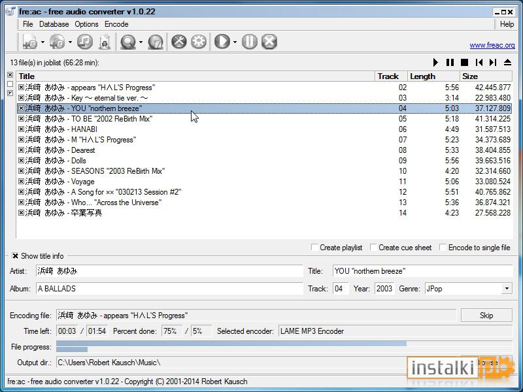Screen dimensions: 523x392
Task: Open the Encode menu
Action: click(116, 24)
